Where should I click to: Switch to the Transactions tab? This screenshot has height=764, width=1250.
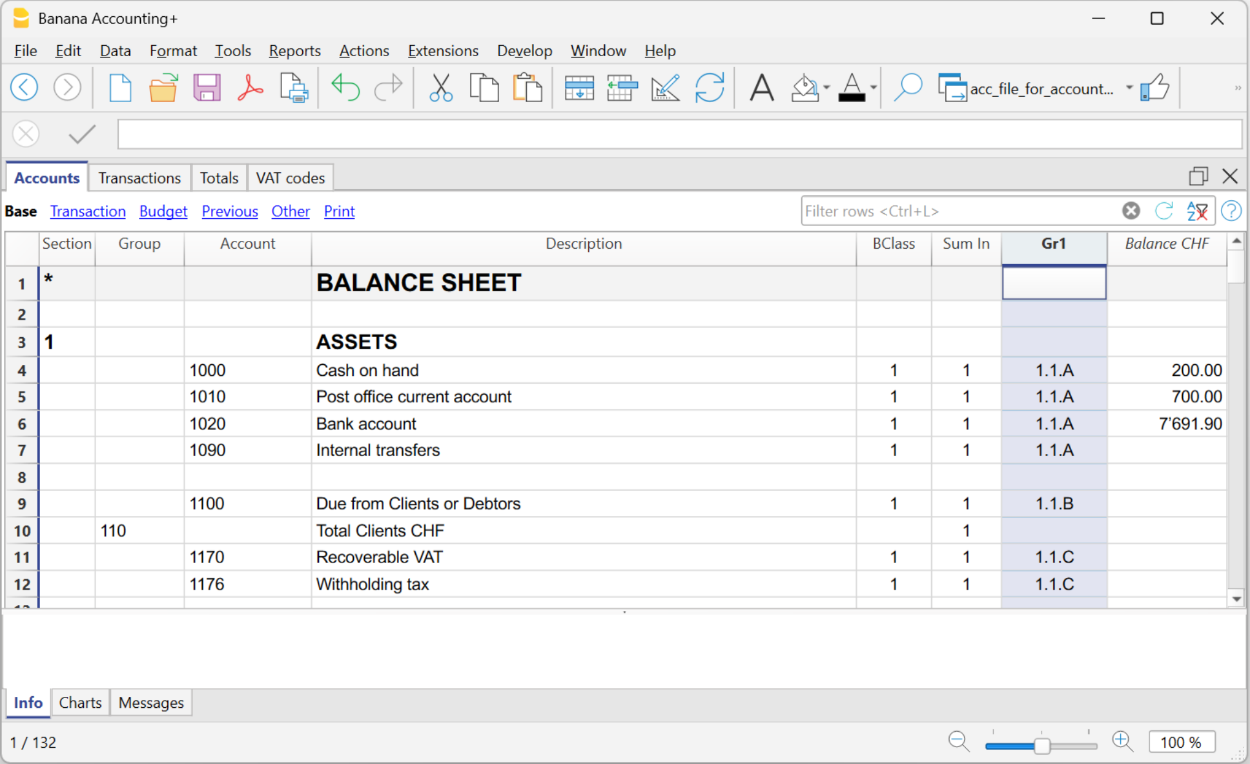139,178
